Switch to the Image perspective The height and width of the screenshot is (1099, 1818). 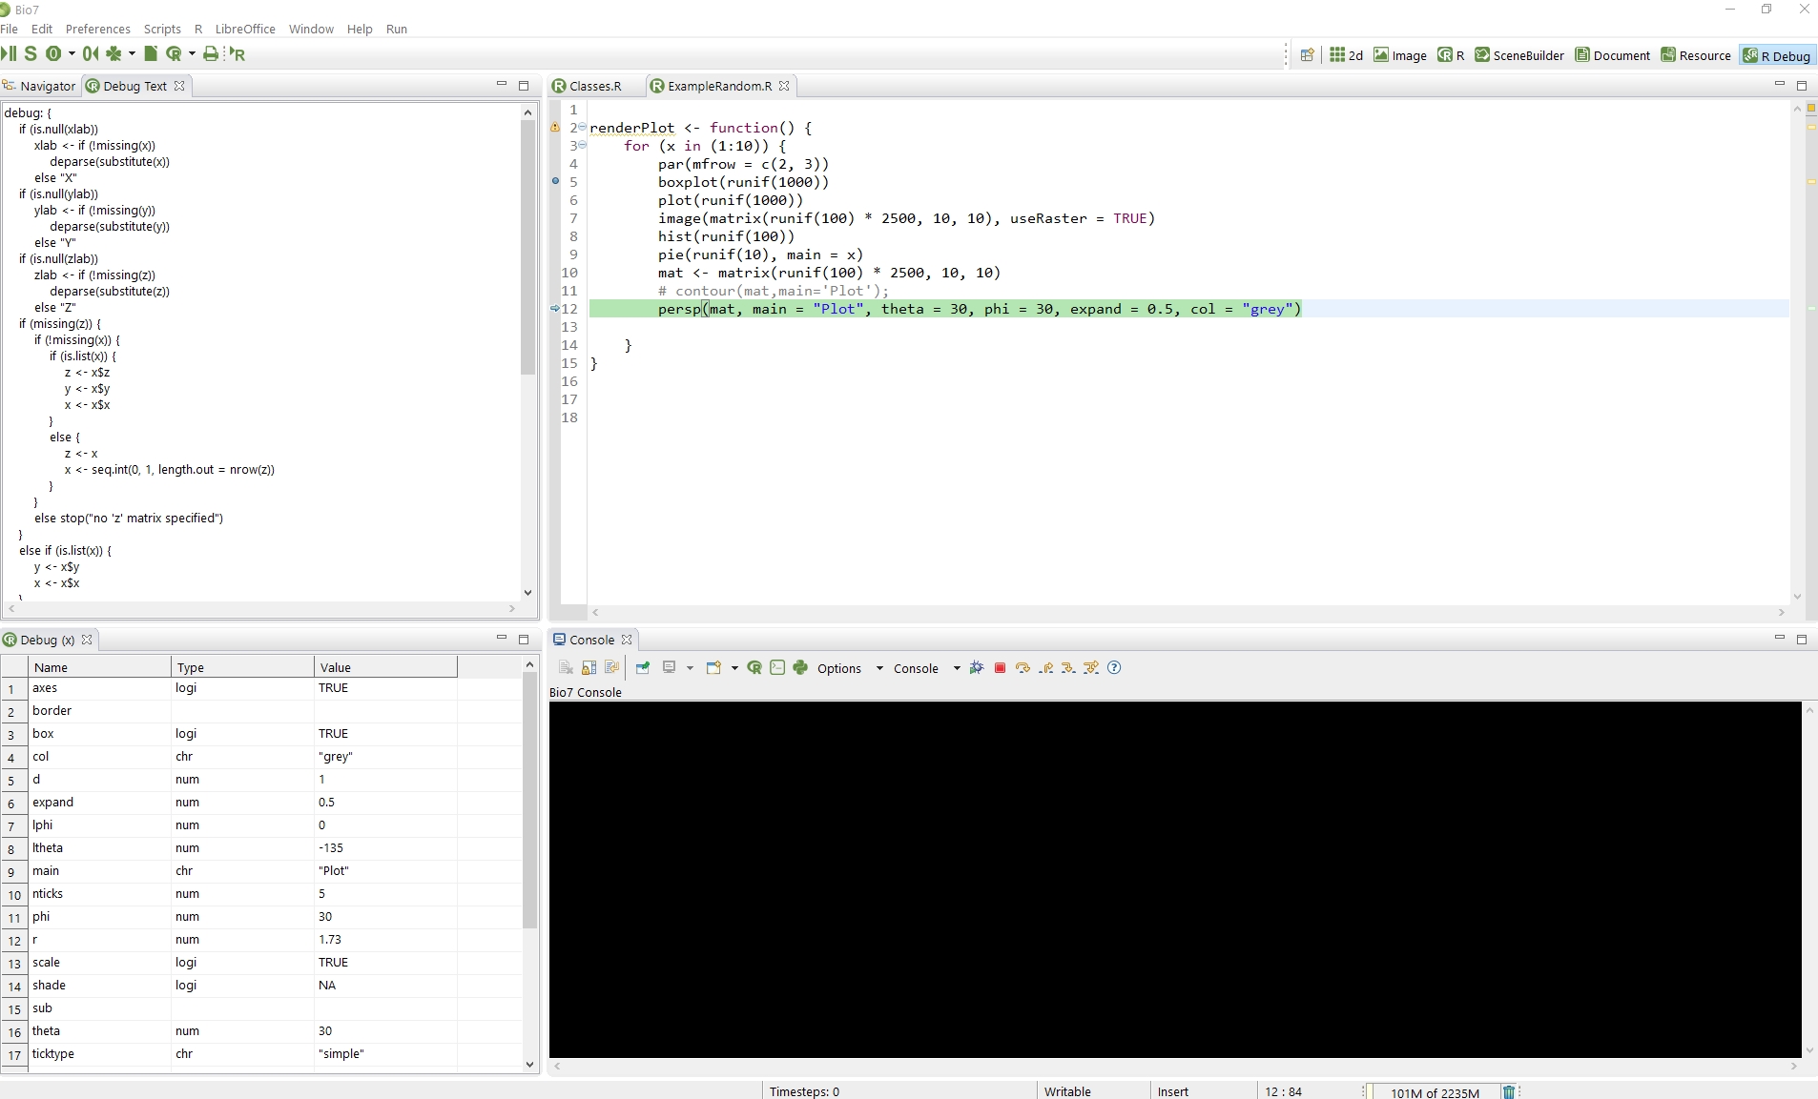point(1400,55)
